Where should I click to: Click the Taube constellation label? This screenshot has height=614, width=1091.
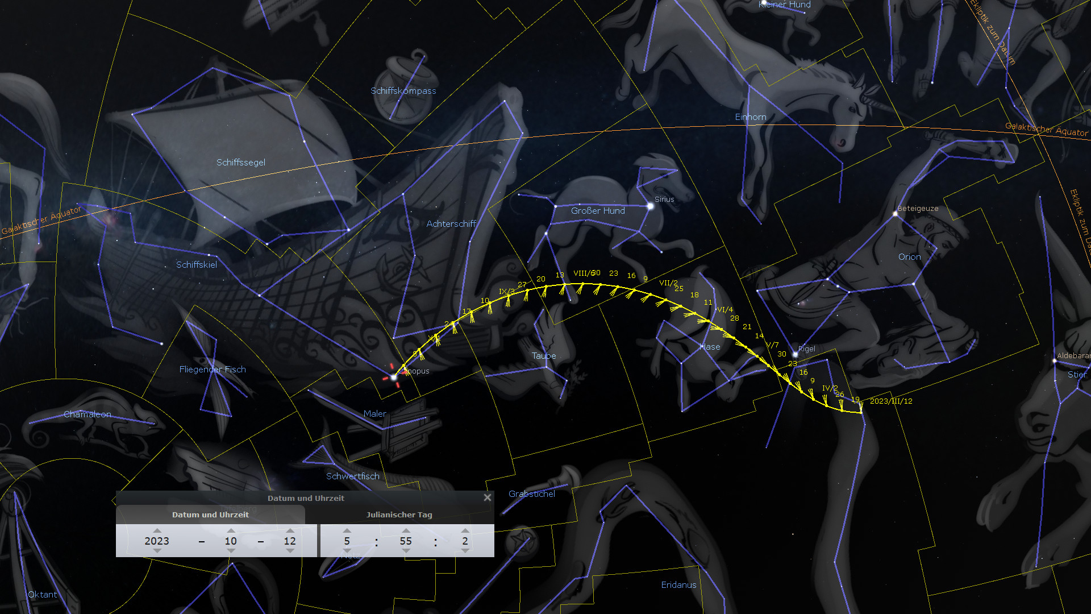pos(544,356)
